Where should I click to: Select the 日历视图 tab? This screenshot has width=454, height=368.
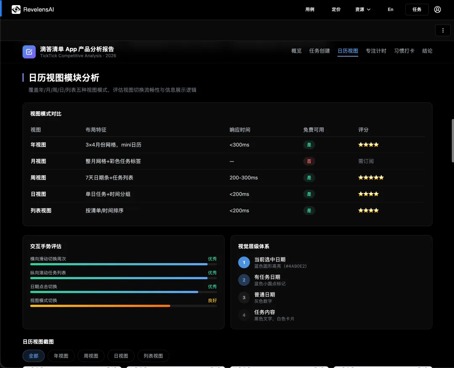click(x=348, y=51)
